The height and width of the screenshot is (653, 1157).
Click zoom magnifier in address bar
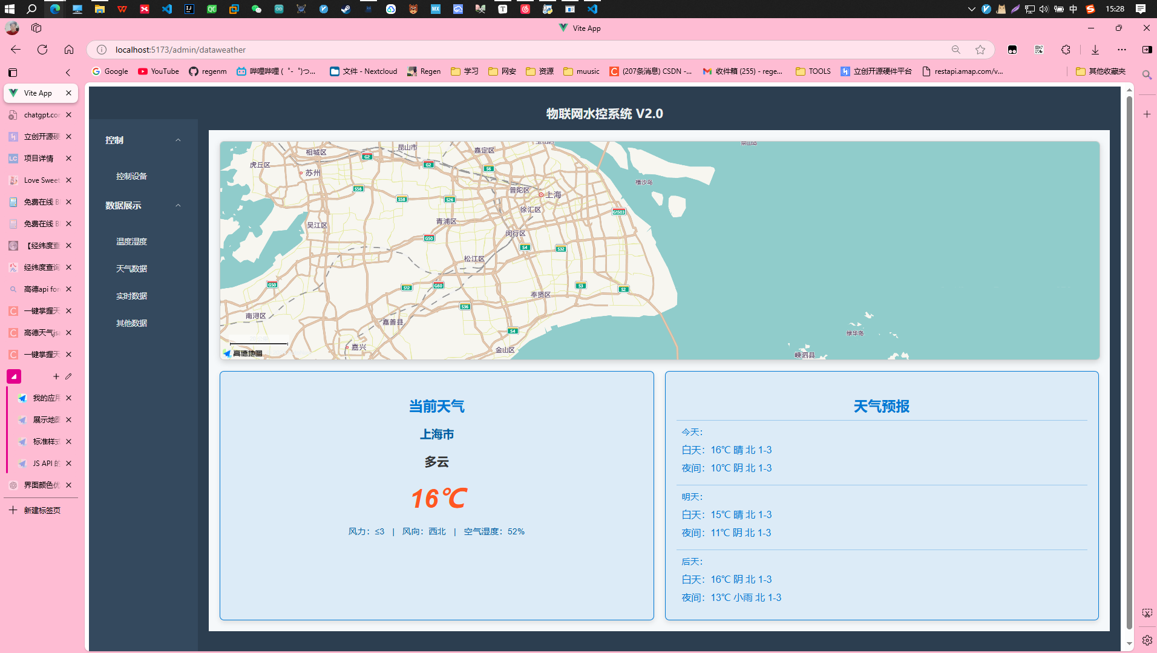(x=956, y=50)
